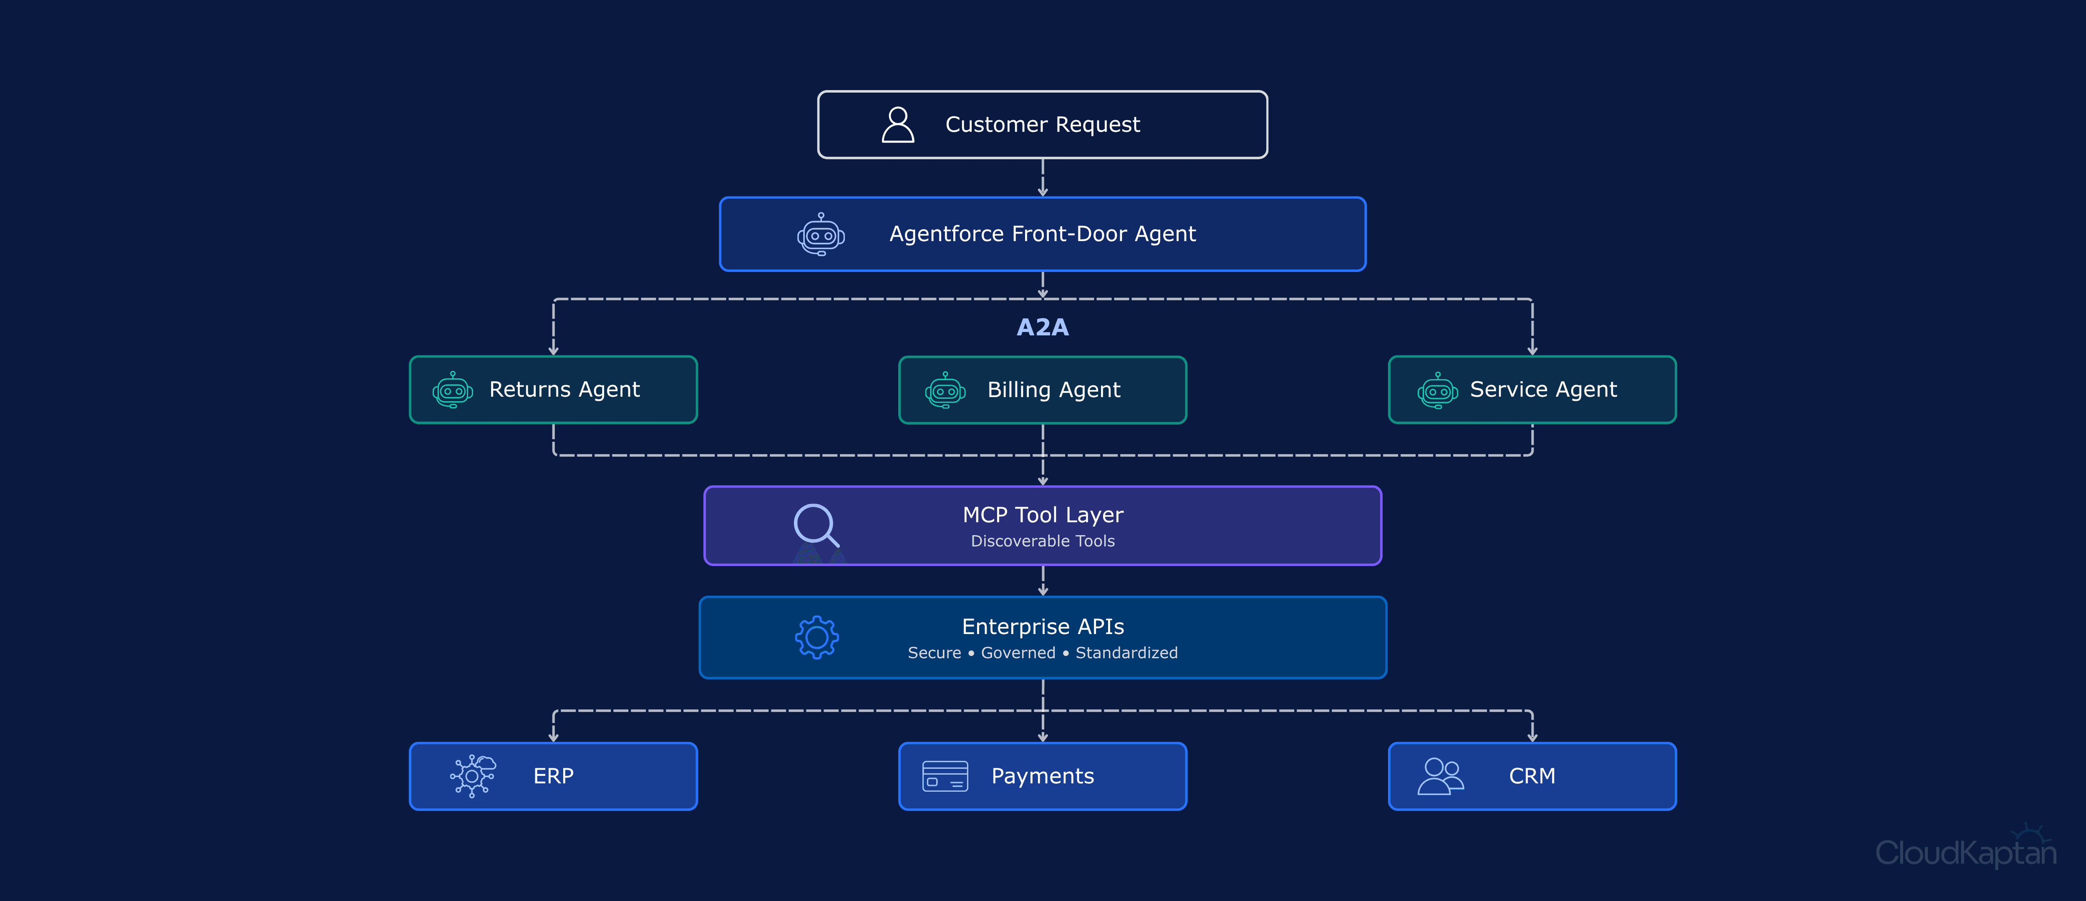Select the CRM label
Image resolution: width=2086 pixels, height=901 pixels.
1532,776
